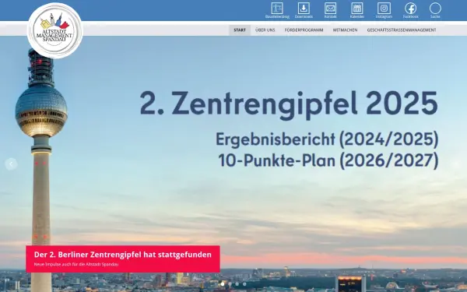467x292 pixels.
Task: Select the third slider pagination dot
Action: (x=237, y=284)
